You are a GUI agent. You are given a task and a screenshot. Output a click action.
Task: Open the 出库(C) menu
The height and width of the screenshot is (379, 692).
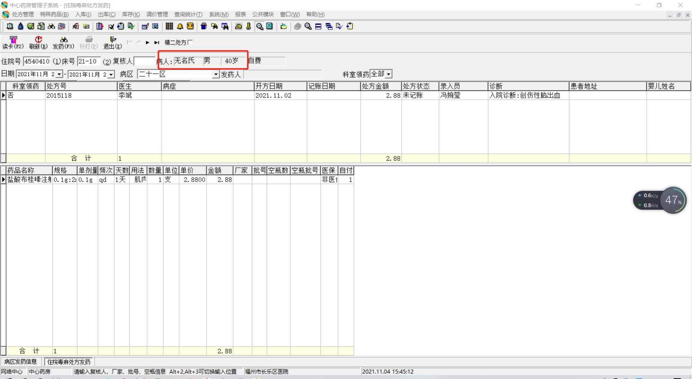pos(107,14)
